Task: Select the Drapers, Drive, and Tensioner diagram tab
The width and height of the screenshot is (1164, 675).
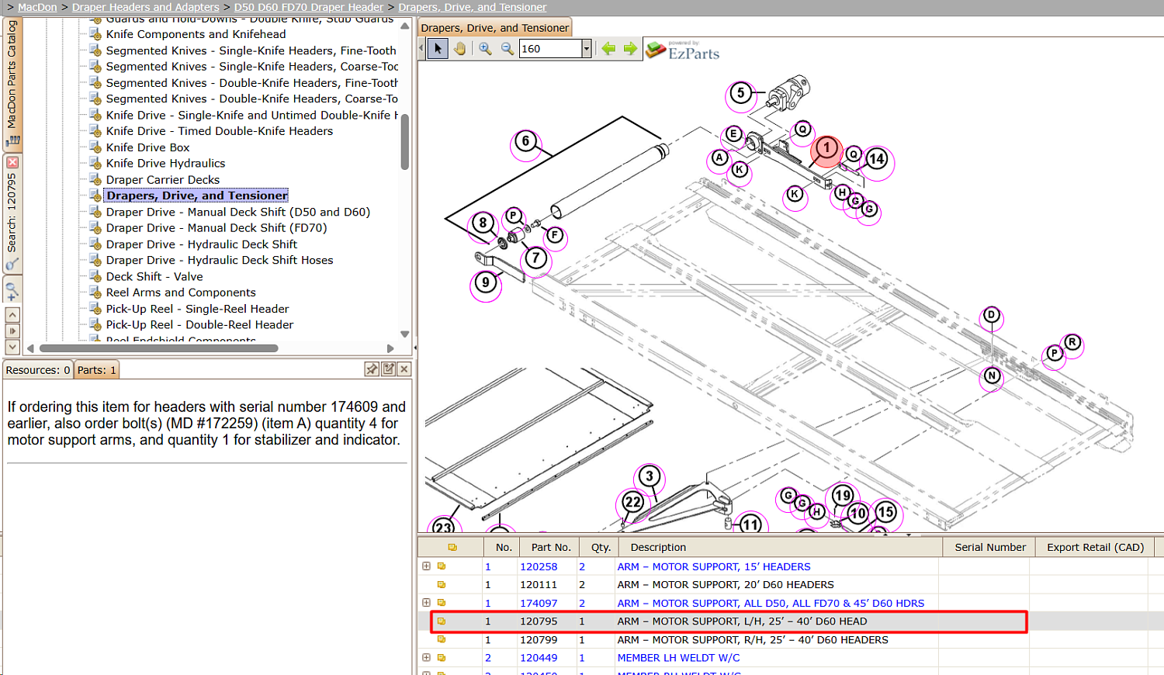Action: (495, 28)
